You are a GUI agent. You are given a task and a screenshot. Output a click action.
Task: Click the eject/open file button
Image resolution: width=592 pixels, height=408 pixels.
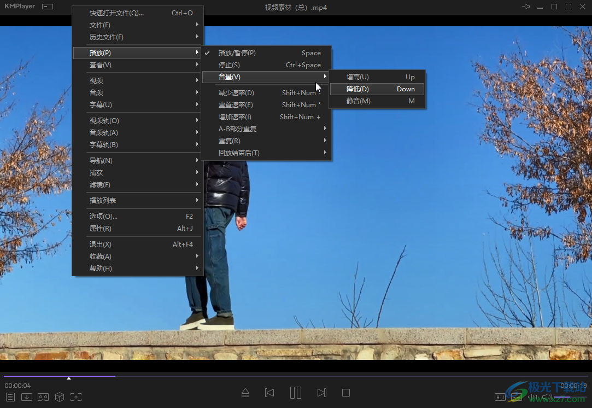pyautogui.click(x=245, y=393)
